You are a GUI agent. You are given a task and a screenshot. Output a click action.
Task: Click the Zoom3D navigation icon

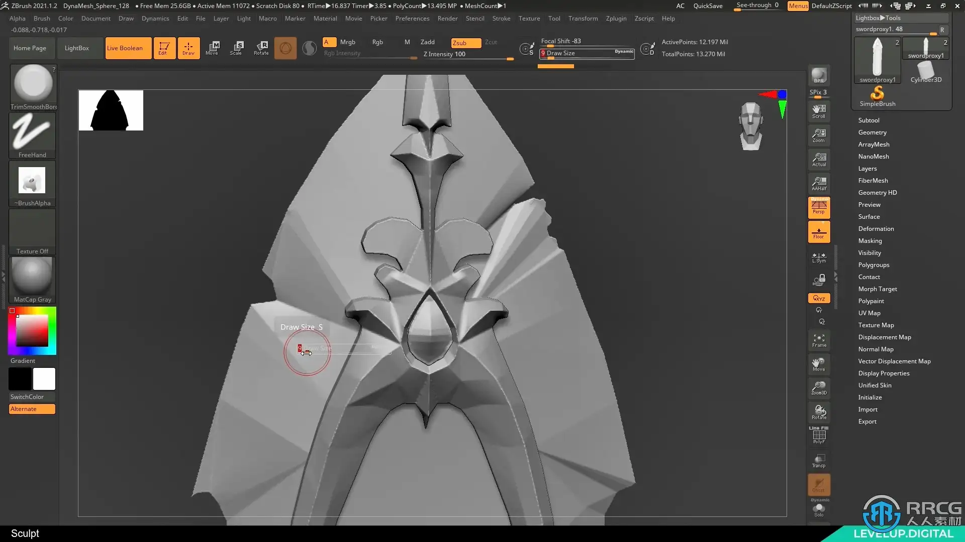coord(819,387)
